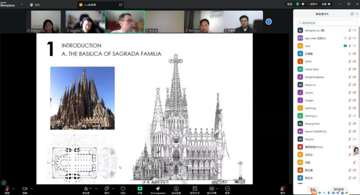Viewport: 360px width, 195px height.
Task: Open the chat panel from the toolbar
Action: pyautogui.click(x=107, y=188)
